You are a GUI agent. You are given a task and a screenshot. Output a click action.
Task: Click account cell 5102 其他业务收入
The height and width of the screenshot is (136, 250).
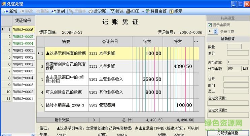[110, 92]
